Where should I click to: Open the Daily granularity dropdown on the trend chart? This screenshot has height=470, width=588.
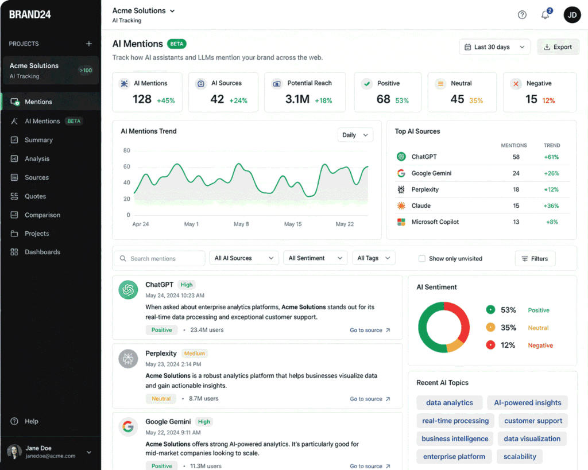(355, 135)
